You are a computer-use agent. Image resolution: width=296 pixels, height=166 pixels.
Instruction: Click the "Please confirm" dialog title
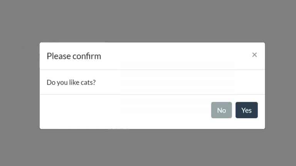tap(74, 56)
